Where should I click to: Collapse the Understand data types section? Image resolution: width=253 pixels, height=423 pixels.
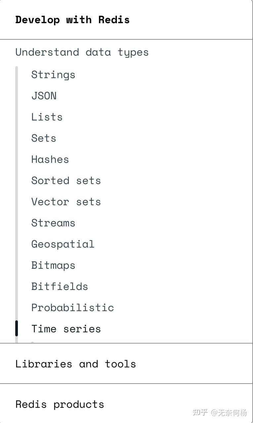pos(82,52)
